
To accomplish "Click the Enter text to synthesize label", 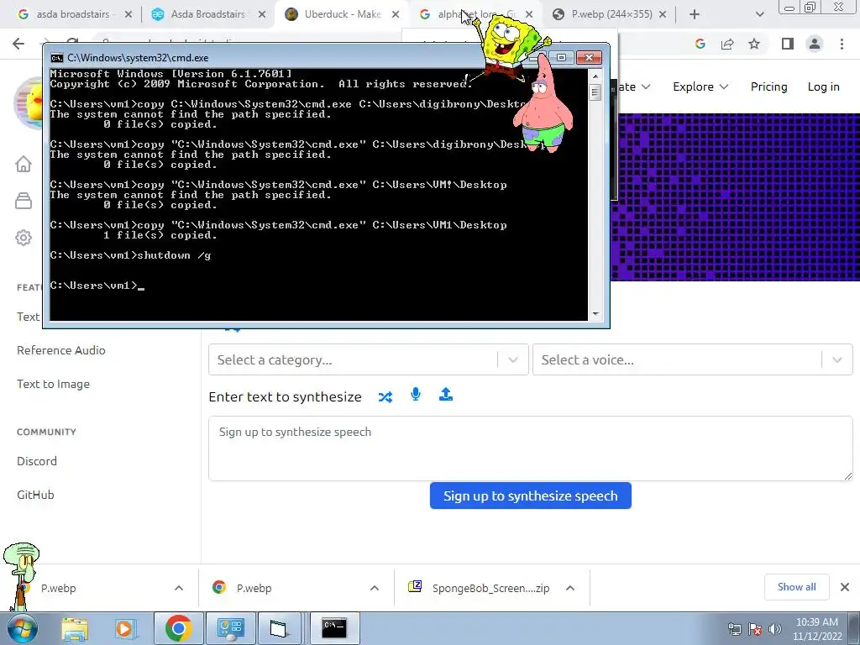I will pyautogui.click(x=286, y=396).
